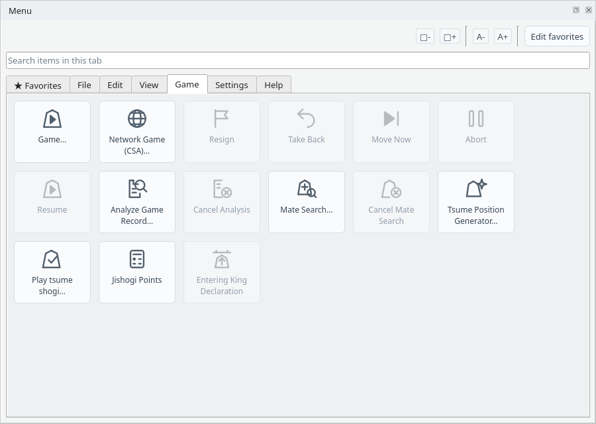Screen dimensions: 596x424
Task: Start a Network Game (CSA)
Action: (x=137, y=132)
